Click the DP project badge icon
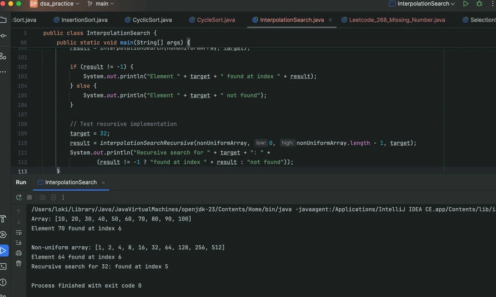Screen dimensions: 496x297 33,4
